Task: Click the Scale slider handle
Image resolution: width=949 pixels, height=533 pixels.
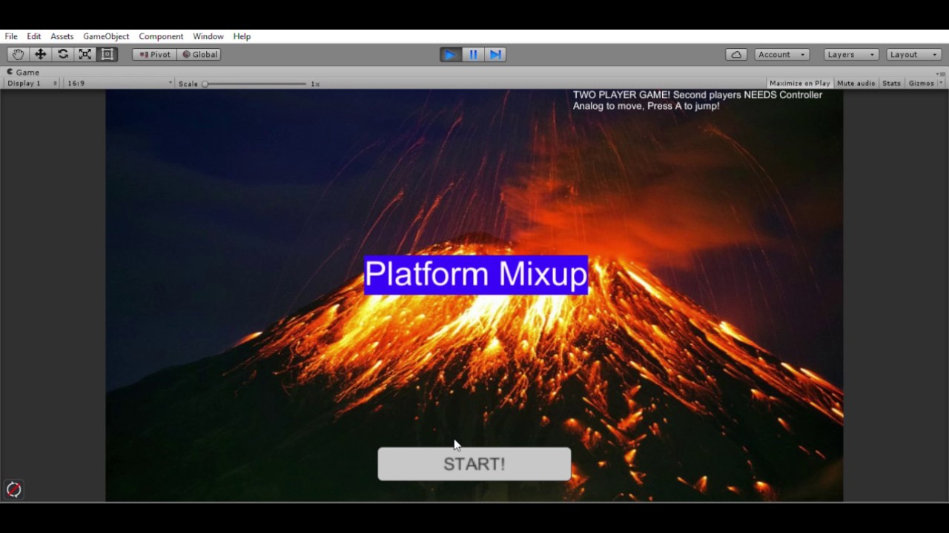Action: pyautogui.click(x=205, y=84)
